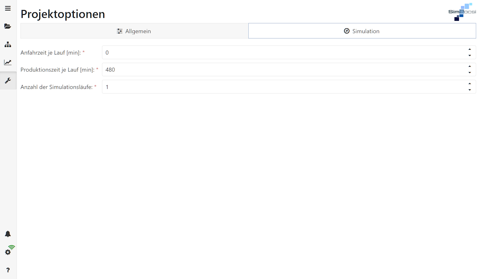The width and height of the screenshot is (479, 279).
Task: Increase Anzahl der Simulationsläufe value
Action: [469, 84]
